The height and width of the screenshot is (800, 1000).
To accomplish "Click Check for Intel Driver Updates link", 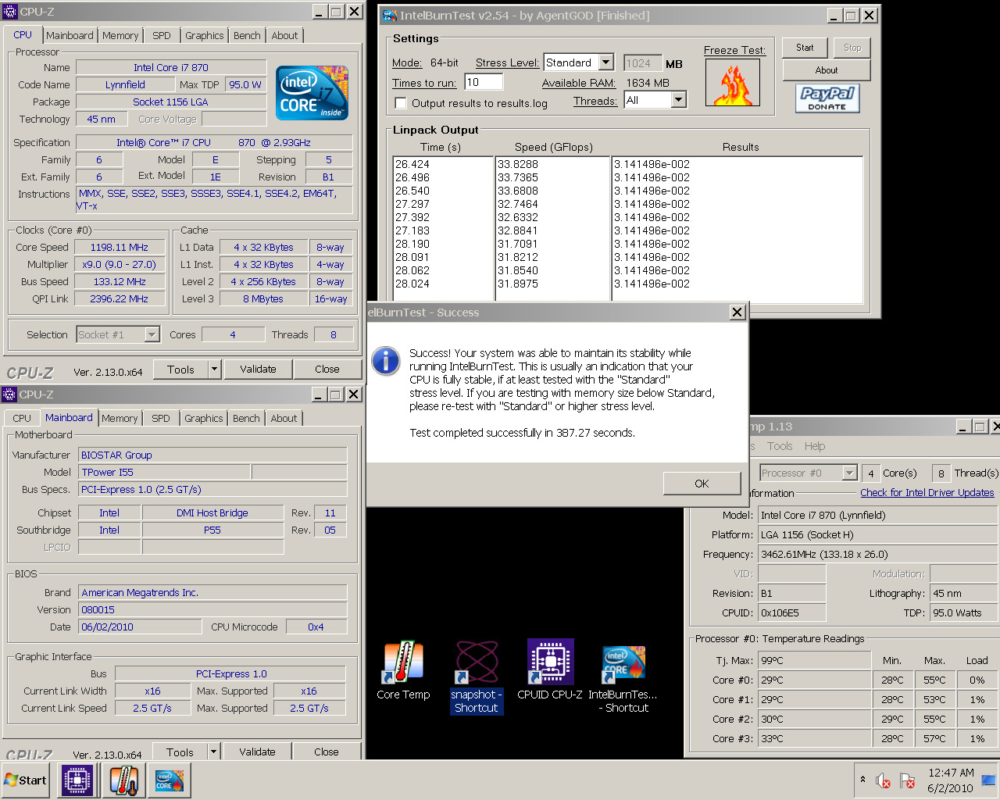I will 927,492.
